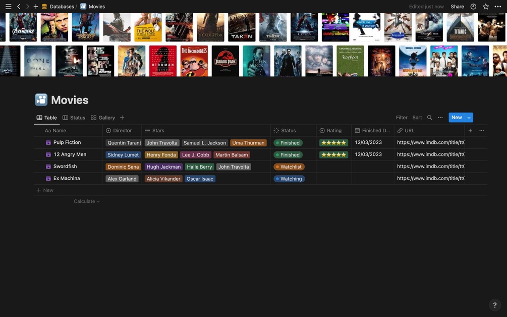Viewport: 507px width, 317px height.
Task: Click the 12 Angry Men row page icon
Action: coord(48,154)
